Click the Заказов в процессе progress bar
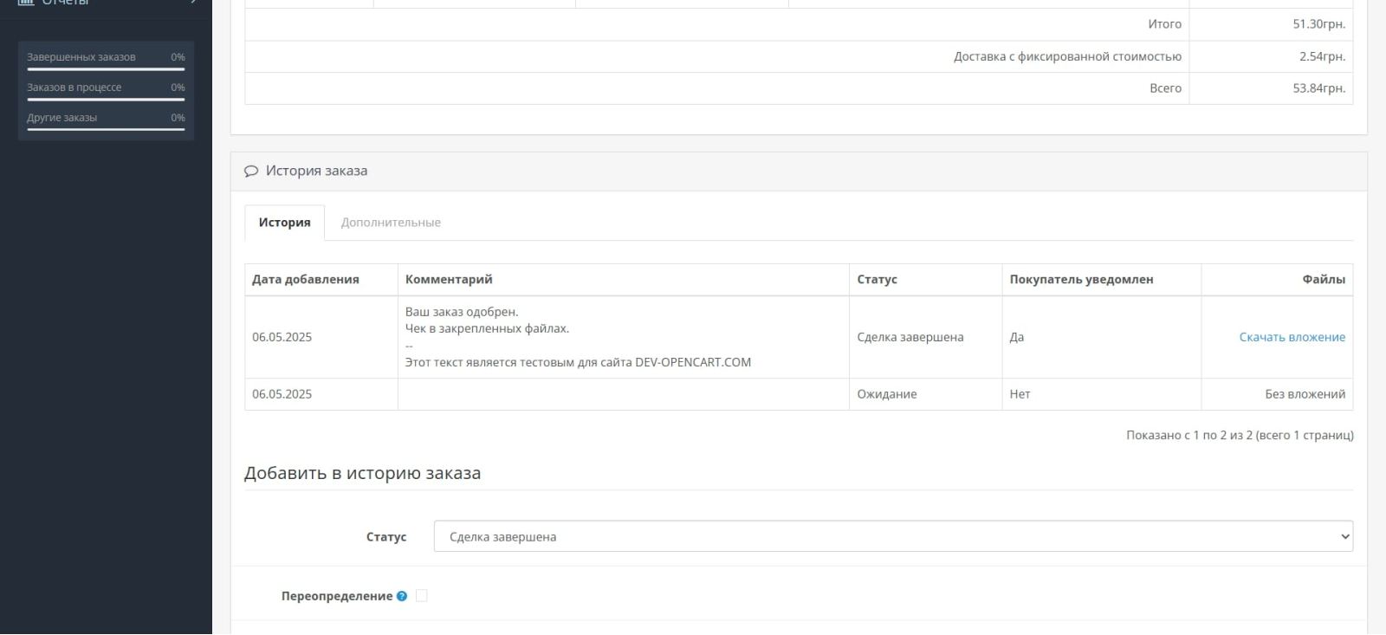 tap(106, 100)
